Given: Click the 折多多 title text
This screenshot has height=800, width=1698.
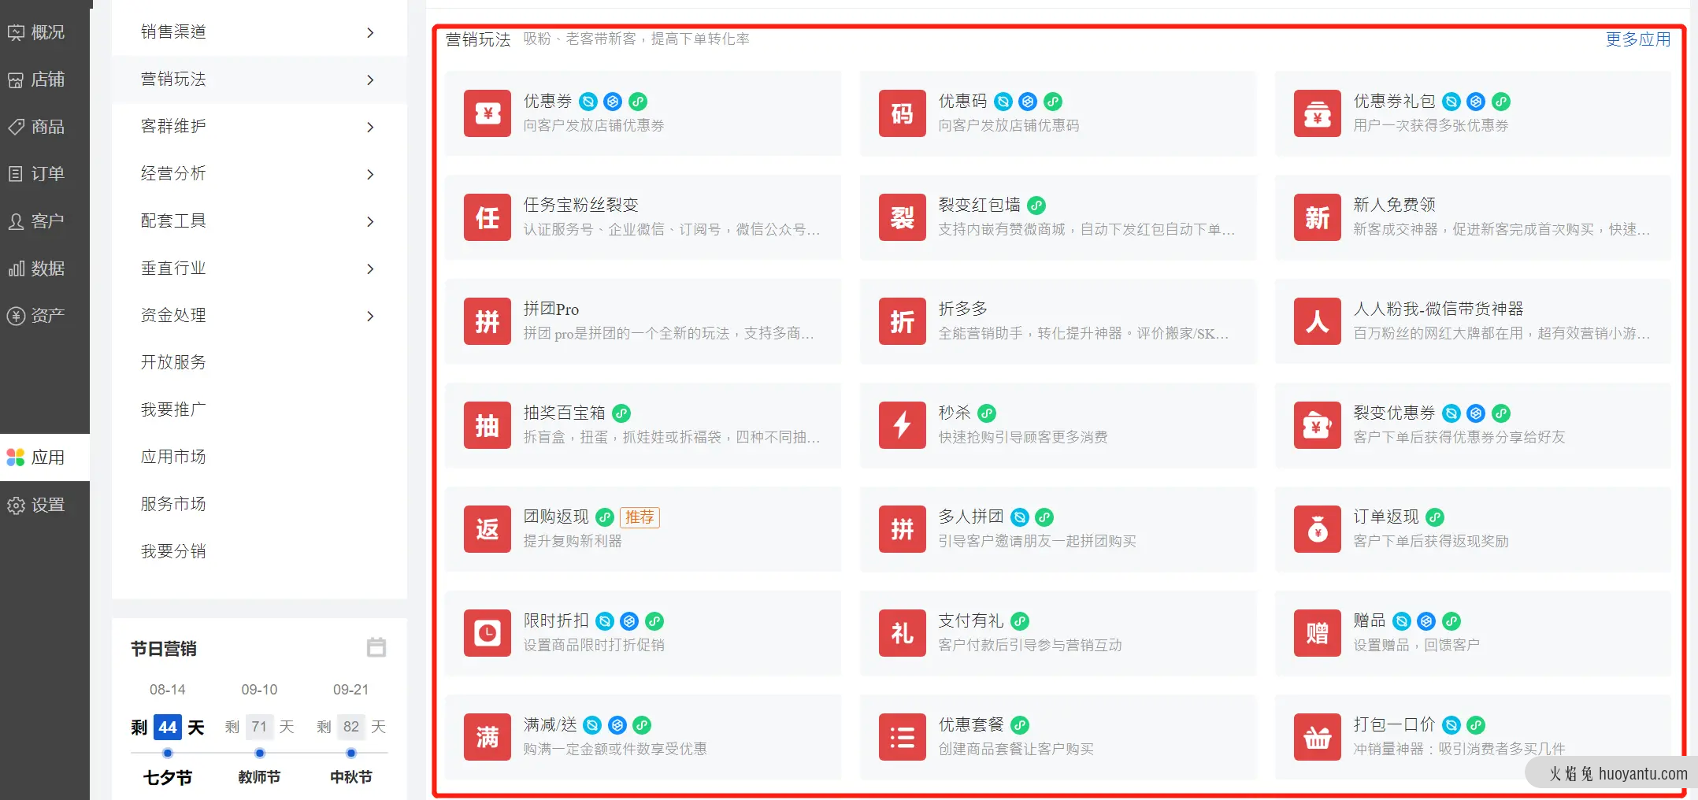Looking at the screenshot, I should click(962, 309).
